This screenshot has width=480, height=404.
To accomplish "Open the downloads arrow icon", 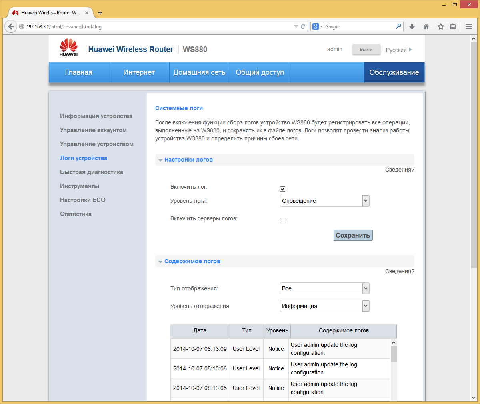I will tap(412, 26).
